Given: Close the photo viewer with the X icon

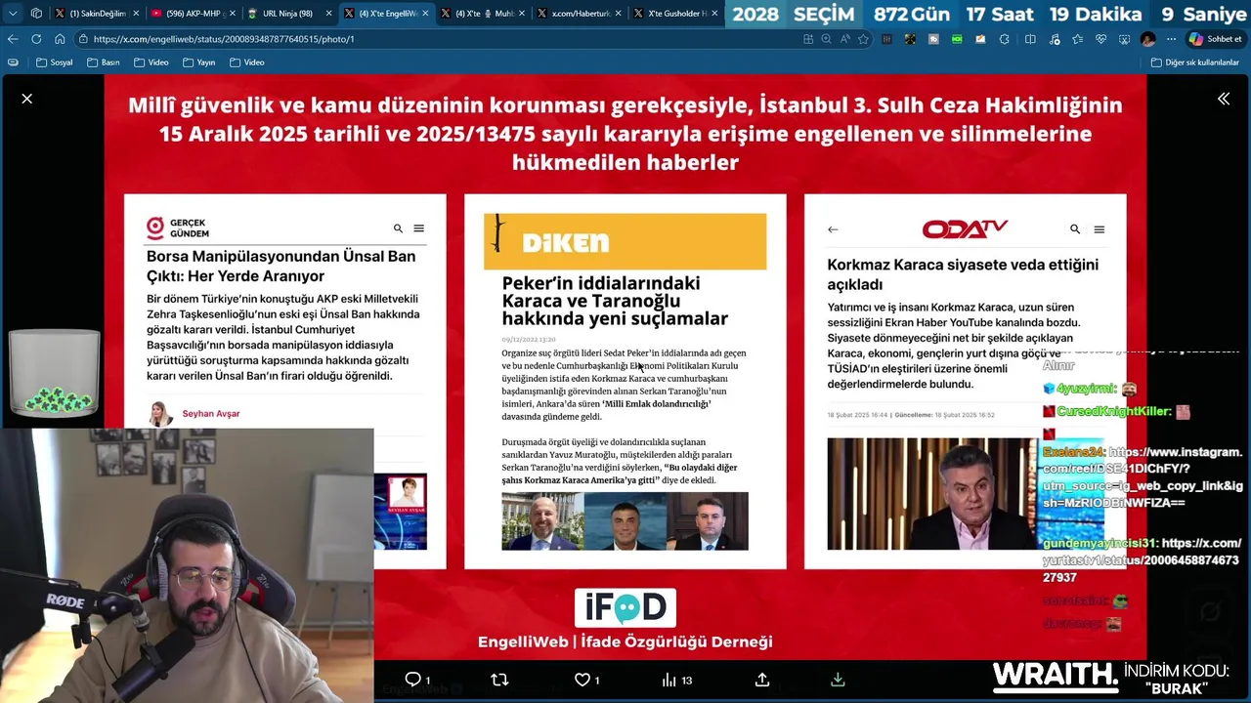Looking at the screenshot, I should [x=27, y=99].
